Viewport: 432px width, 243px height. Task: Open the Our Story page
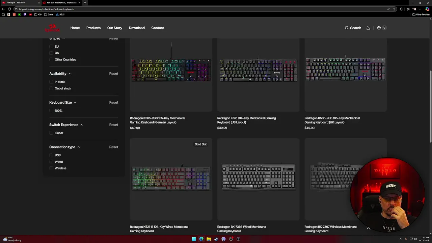pyautogui.click(x=115, y=28)
